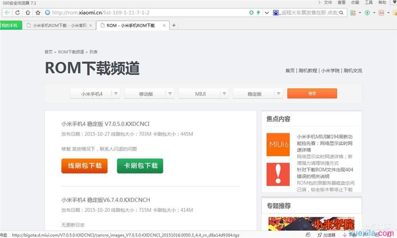Click the orange 搜索 button
Screen dimensions: 397x238
click(312, 94)
